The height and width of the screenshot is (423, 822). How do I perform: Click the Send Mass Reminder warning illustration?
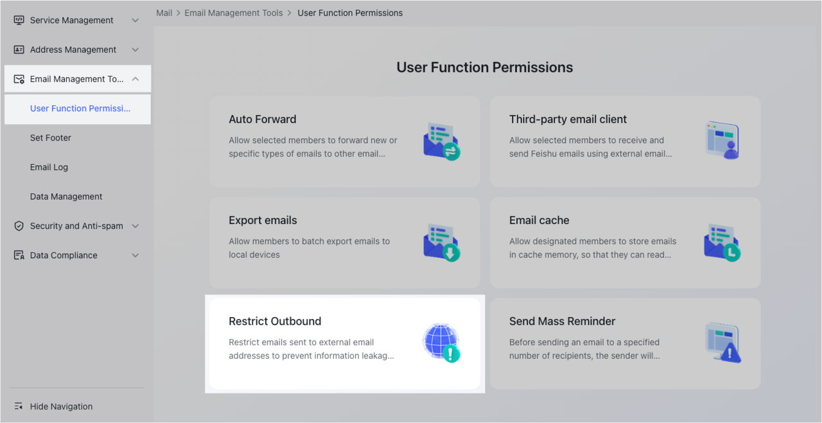[x=722, y=343]
